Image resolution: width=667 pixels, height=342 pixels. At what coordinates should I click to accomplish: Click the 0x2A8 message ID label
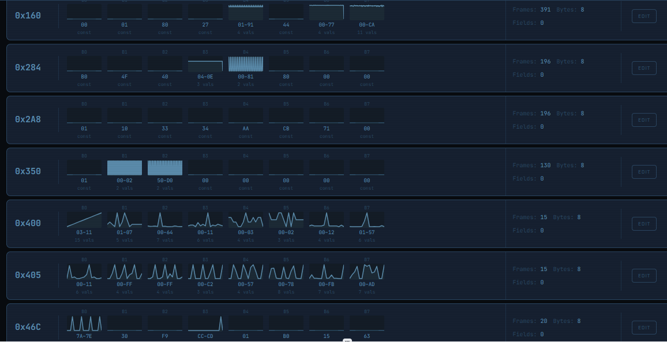click(x=28, y=120)
